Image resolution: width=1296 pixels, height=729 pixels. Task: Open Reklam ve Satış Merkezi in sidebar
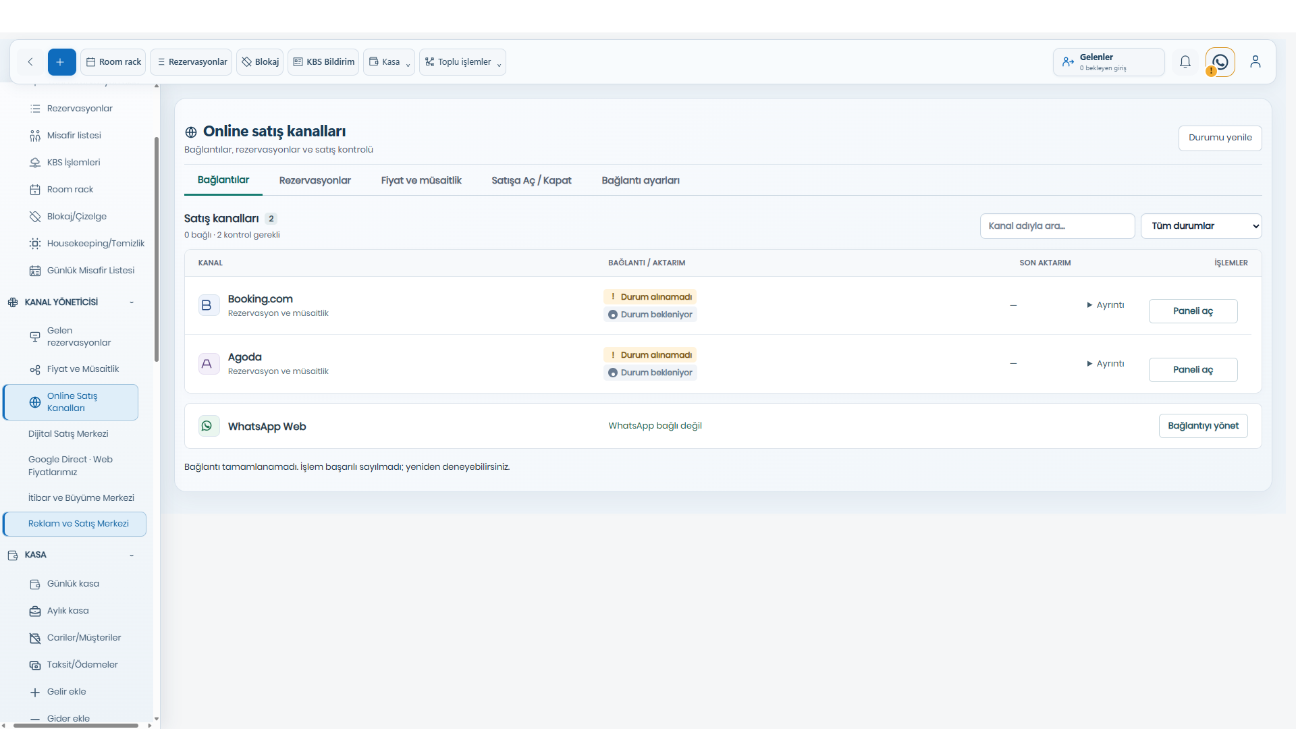point(74,524)
